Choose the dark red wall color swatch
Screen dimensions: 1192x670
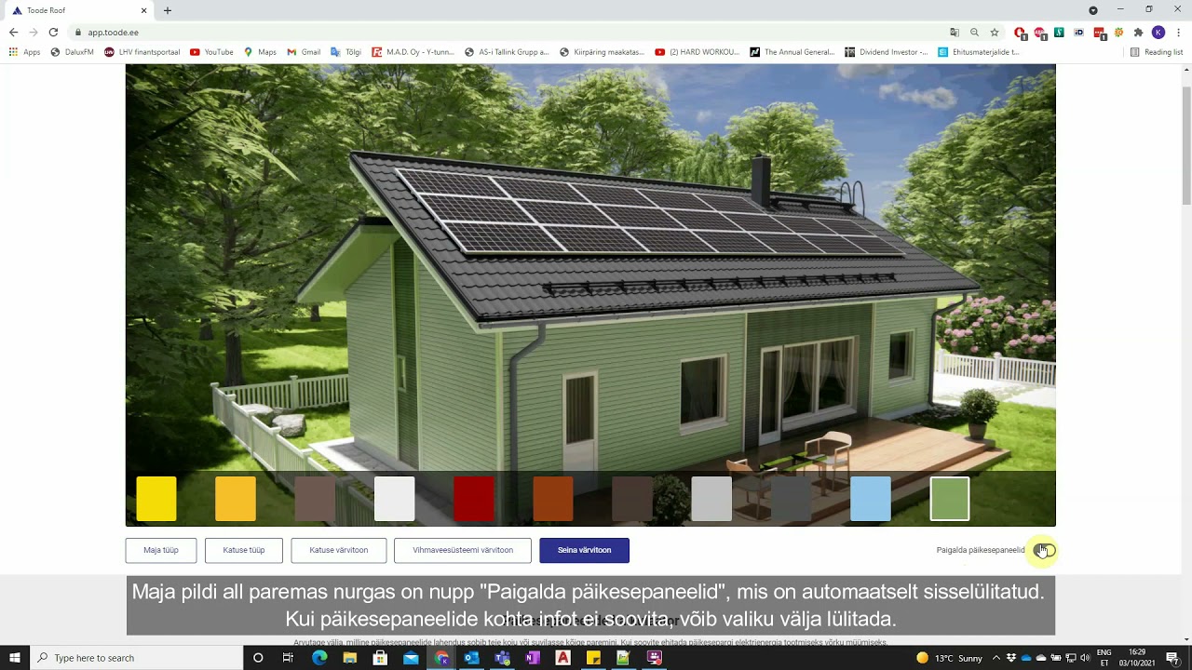[474, 499]
